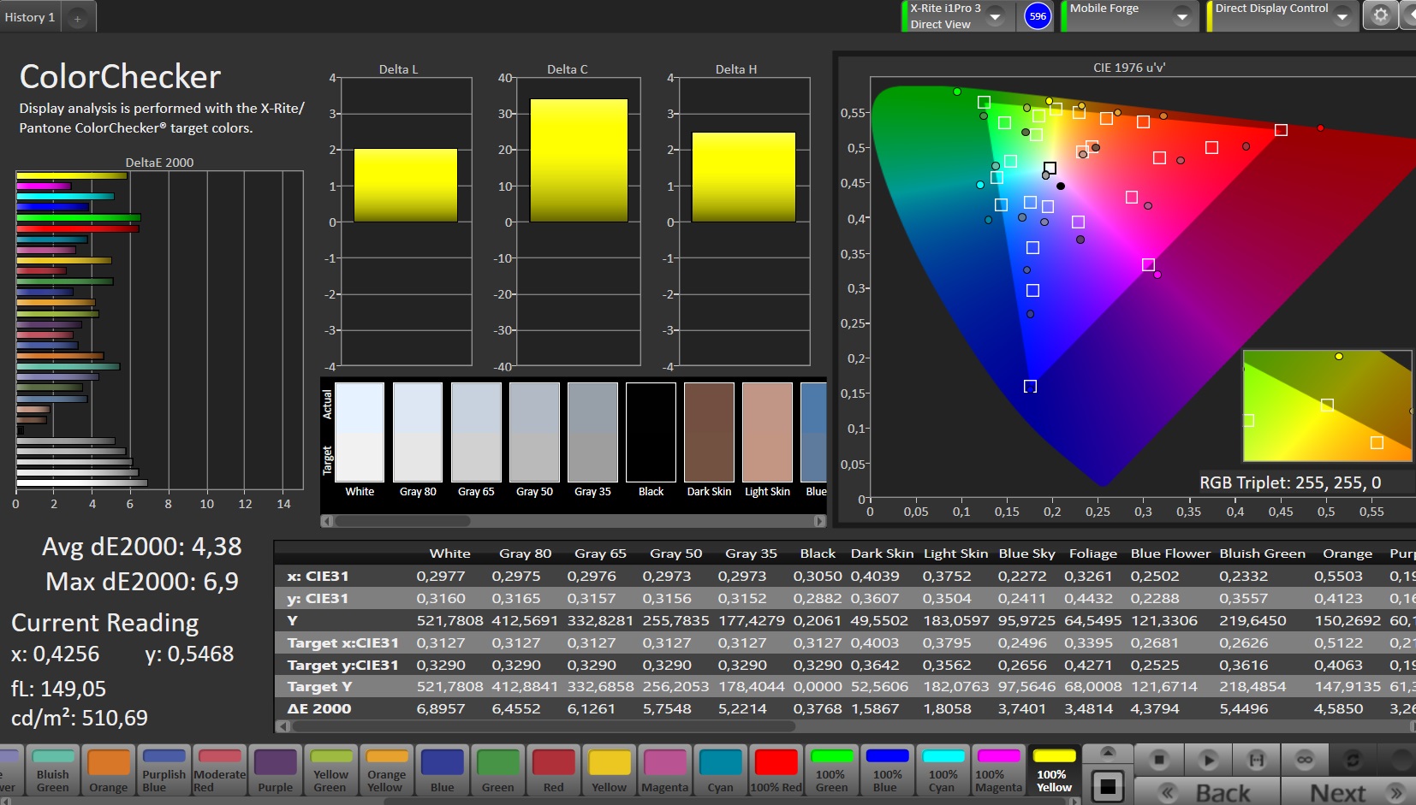The width and height of the screenshot is (1416, 805).
Task: Add a new history tab with plus
Action: point(77,18)
